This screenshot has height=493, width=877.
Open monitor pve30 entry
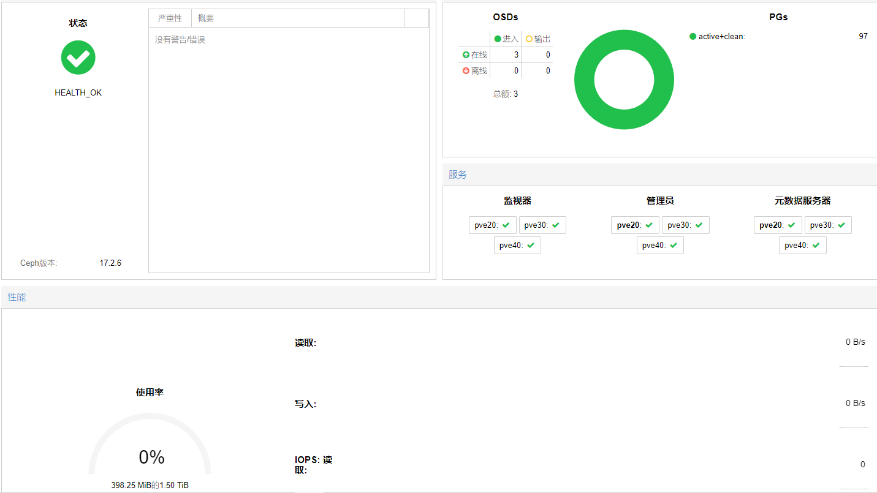pos(542,225)
